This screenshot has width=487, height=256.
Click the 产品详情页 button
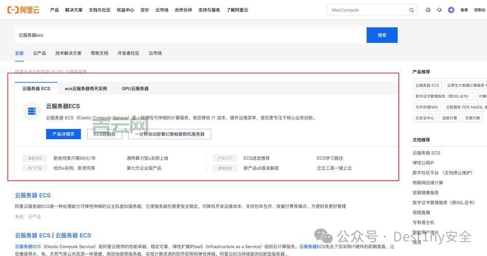(64, 134)
